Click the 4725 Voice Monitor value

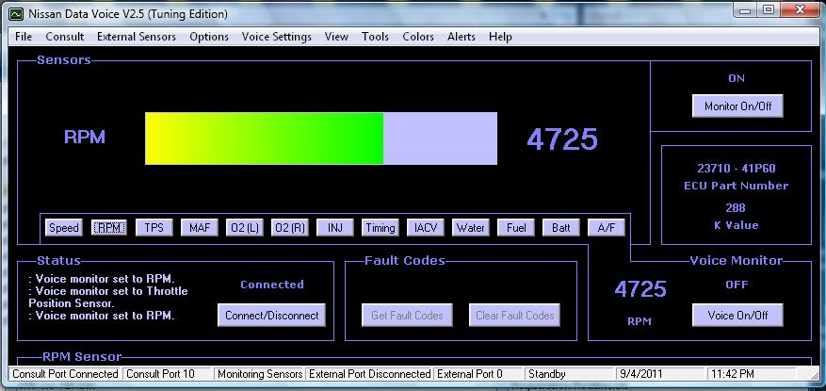pyautogui.click(x=640, y=288)
